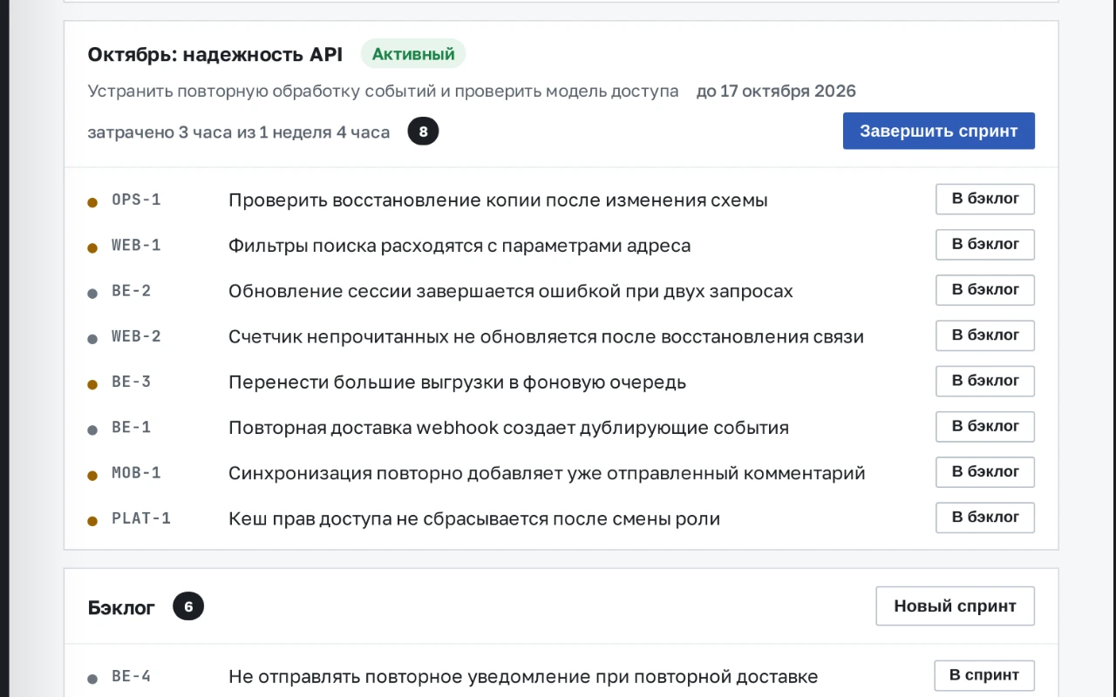Image resolution: width=1116 pixels, height=697 pixels.
Task: Select "Не отправлять повторное уведомление" backlog task
Action: pyautogui.click(x=523, y=676)
